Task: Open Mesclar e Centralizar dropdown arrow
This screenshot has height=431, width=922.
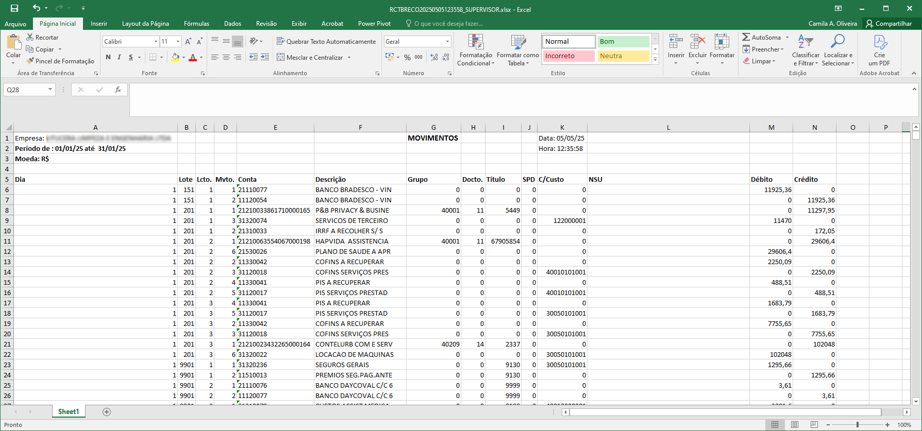Action: [x=349, y=57]
